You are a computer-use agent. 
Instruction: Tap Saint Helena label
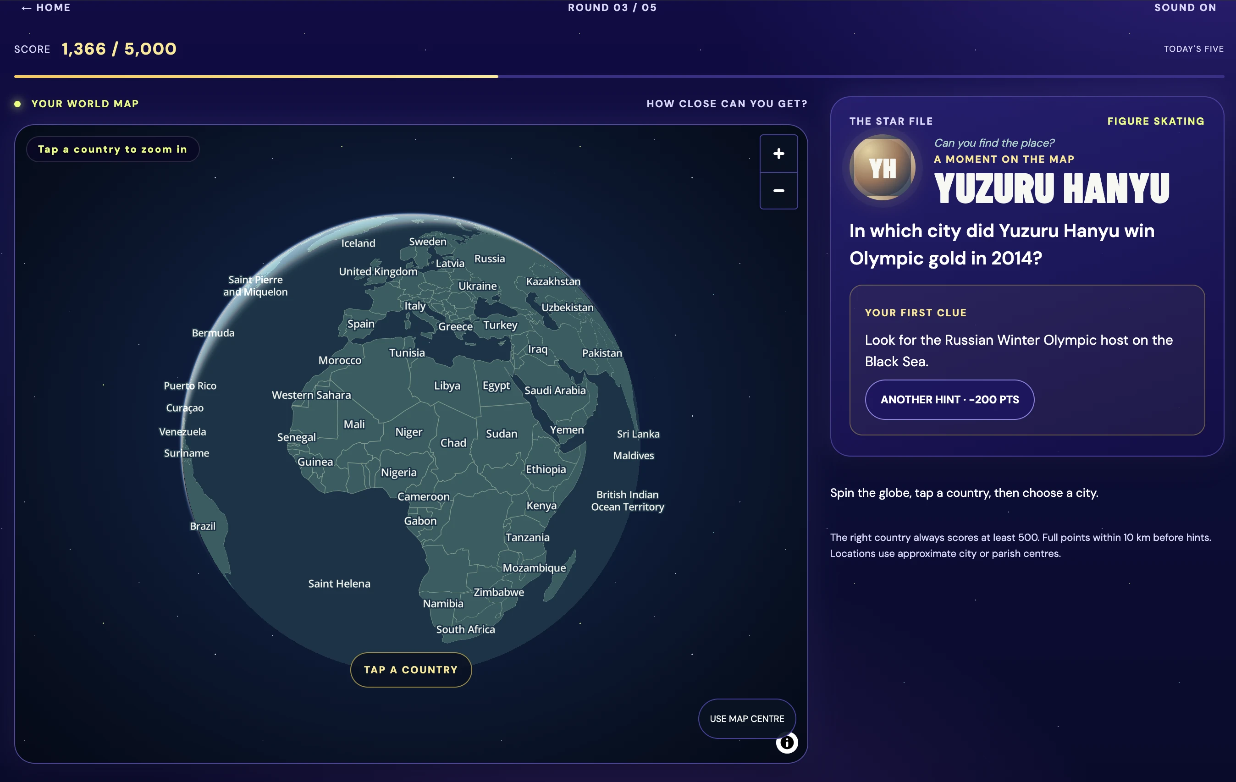[x=339, y=584]
